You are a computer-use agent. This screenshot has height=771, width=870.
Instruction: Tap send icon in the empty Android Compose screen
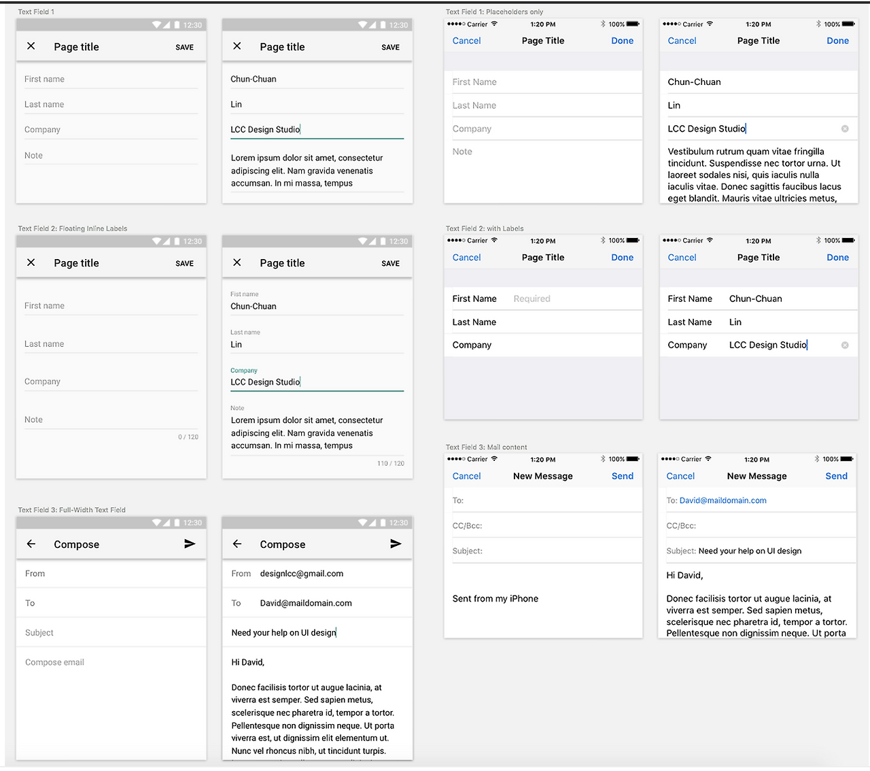point(190,544)
